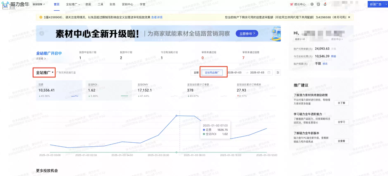Viewport: 388px width, 176px height.
Task: Click the 审核未通过组 count 0
Action: [x=203, y=58]
